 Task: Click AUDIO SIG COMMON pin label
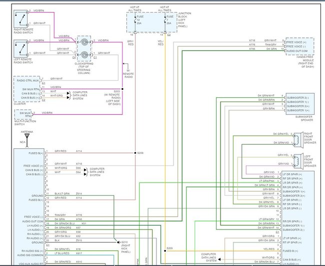(30, 255)
